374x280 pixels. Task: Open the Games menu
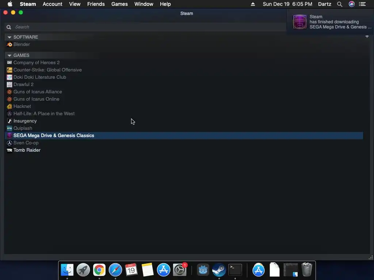pos(119,4)
